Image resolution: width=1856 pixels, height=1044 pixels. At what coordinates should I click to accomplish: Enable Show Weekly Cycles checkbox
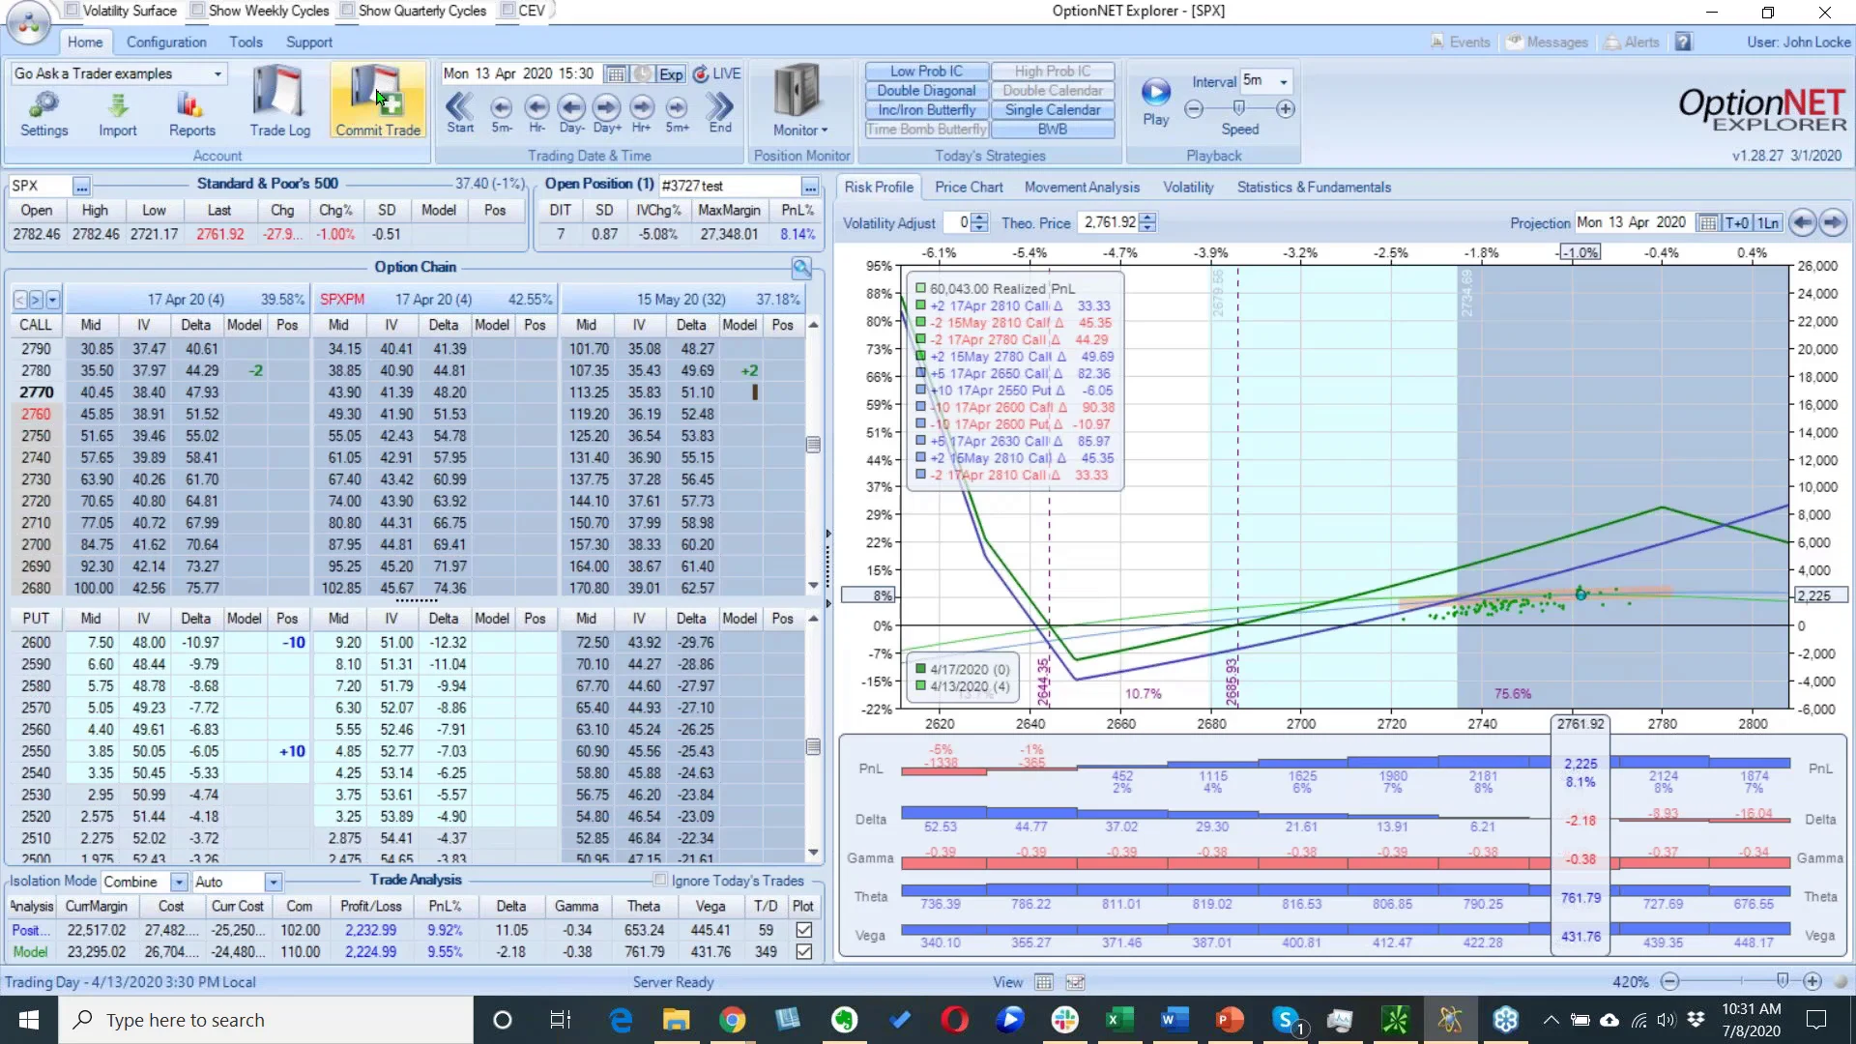point(197,11)
